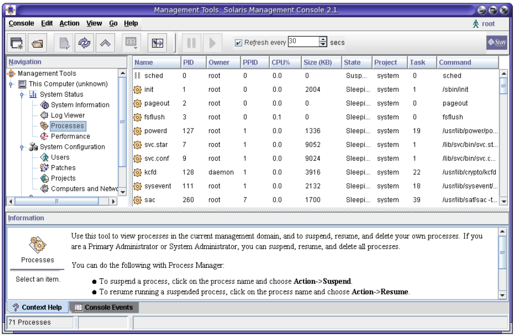The image size is (515, 336).
Task: Collapse the System Configuration tree node
Action: 21,147
